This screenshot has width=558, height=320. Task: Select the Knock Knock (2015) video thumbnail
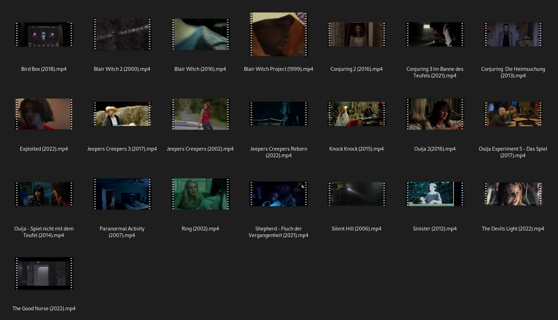click(356, 114)
